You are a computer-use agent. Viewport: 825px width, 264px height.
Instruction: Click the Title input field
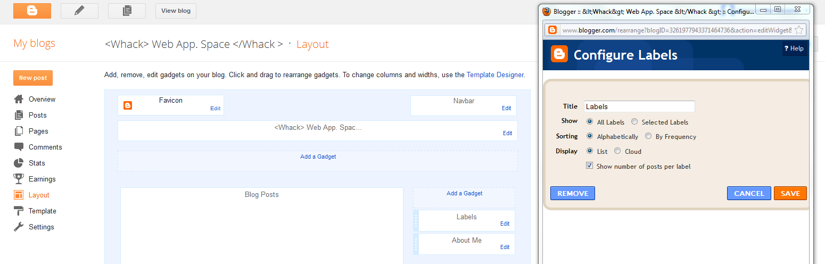639,106
